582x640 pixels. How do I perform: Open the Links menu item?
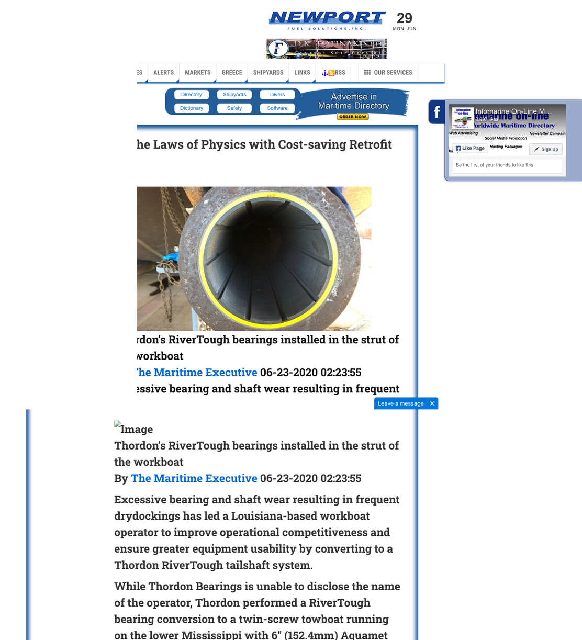point(302,73)
